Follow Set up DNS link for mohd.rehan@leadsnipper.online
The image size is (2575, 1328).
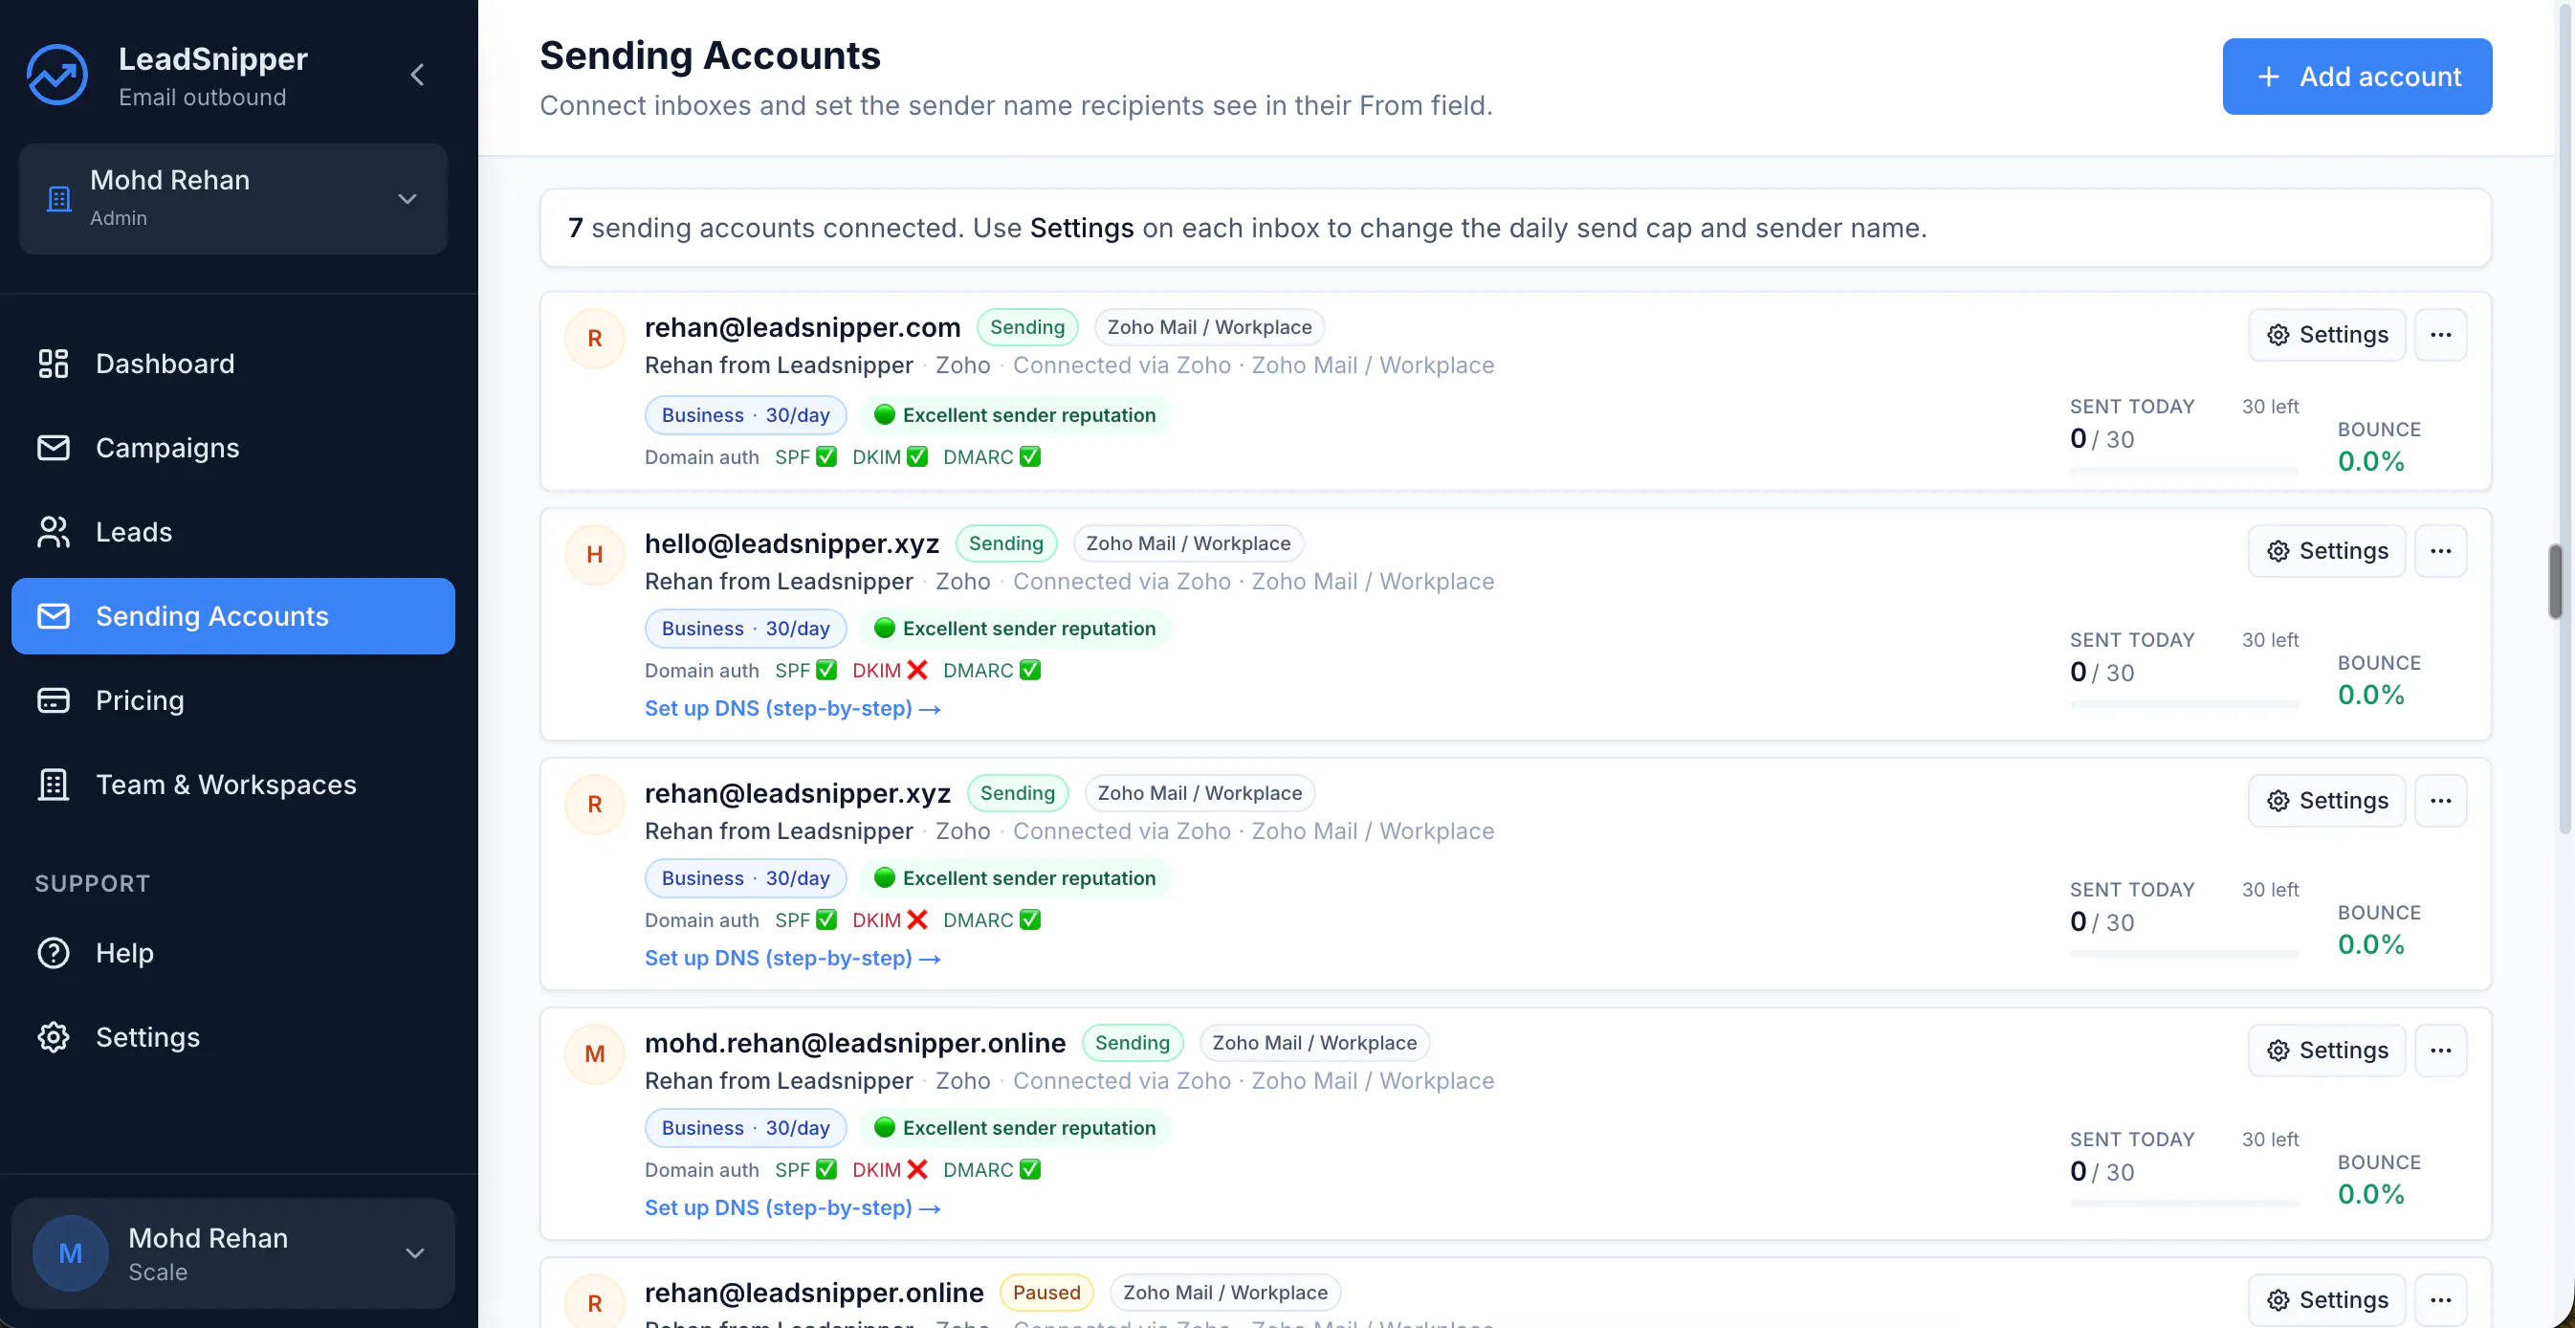tap(793, 1207)
